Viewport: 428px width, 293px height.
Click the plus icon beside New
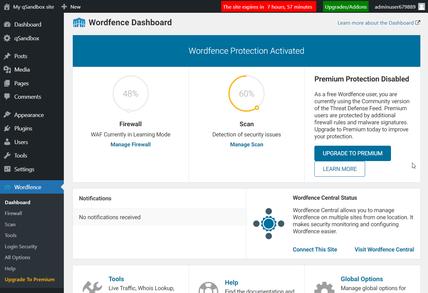64,7
